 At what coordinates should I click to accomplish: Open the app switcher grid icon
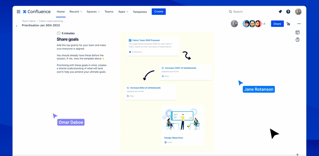tap(19, 12)
